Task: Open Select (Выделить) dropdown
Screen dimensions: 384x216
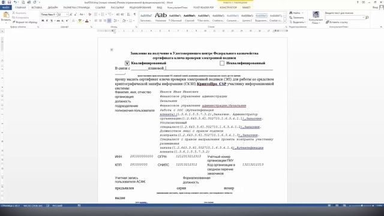Action: click(298, 22)
